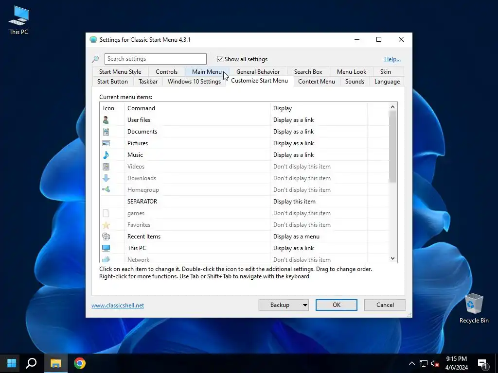Click the list scroll up arrow

392,107
